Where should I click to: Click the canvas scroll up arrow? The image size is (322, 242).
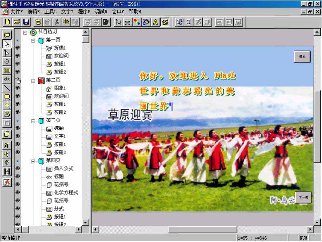[317, 32]
